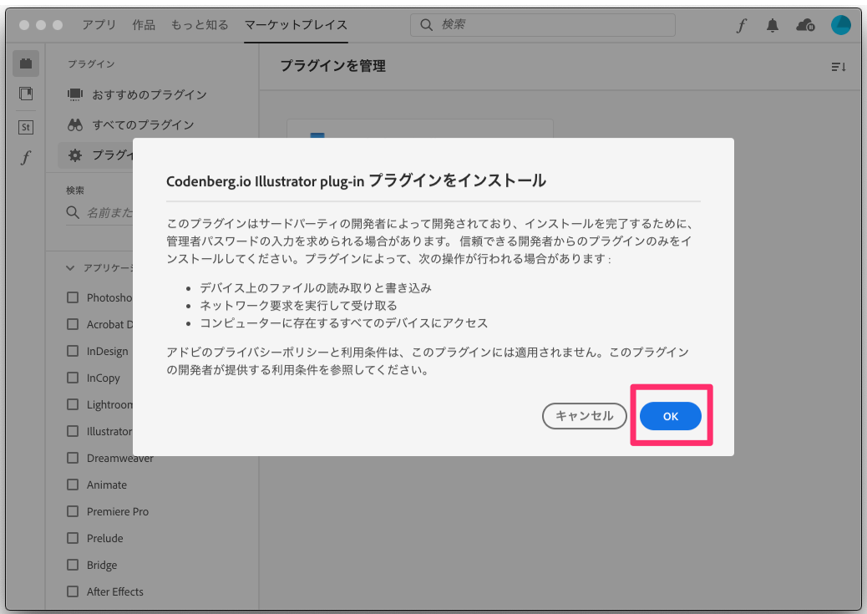Viewport: 867px width, 614px height.
Task: Collapse the applications filter section
Action: pos(71,268)
